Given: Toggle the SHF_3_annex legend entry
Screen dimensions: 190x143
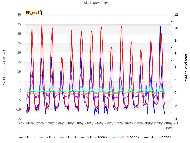Looking at the screenshot, I should click(126, 137).
